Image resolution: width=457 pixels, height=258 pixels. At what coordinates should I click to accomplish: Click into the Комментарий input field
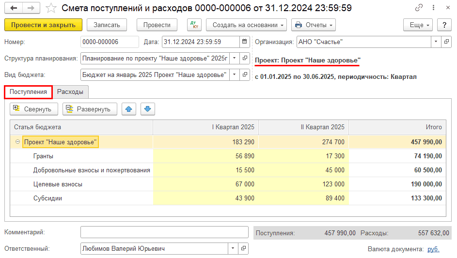click(165, 232)
